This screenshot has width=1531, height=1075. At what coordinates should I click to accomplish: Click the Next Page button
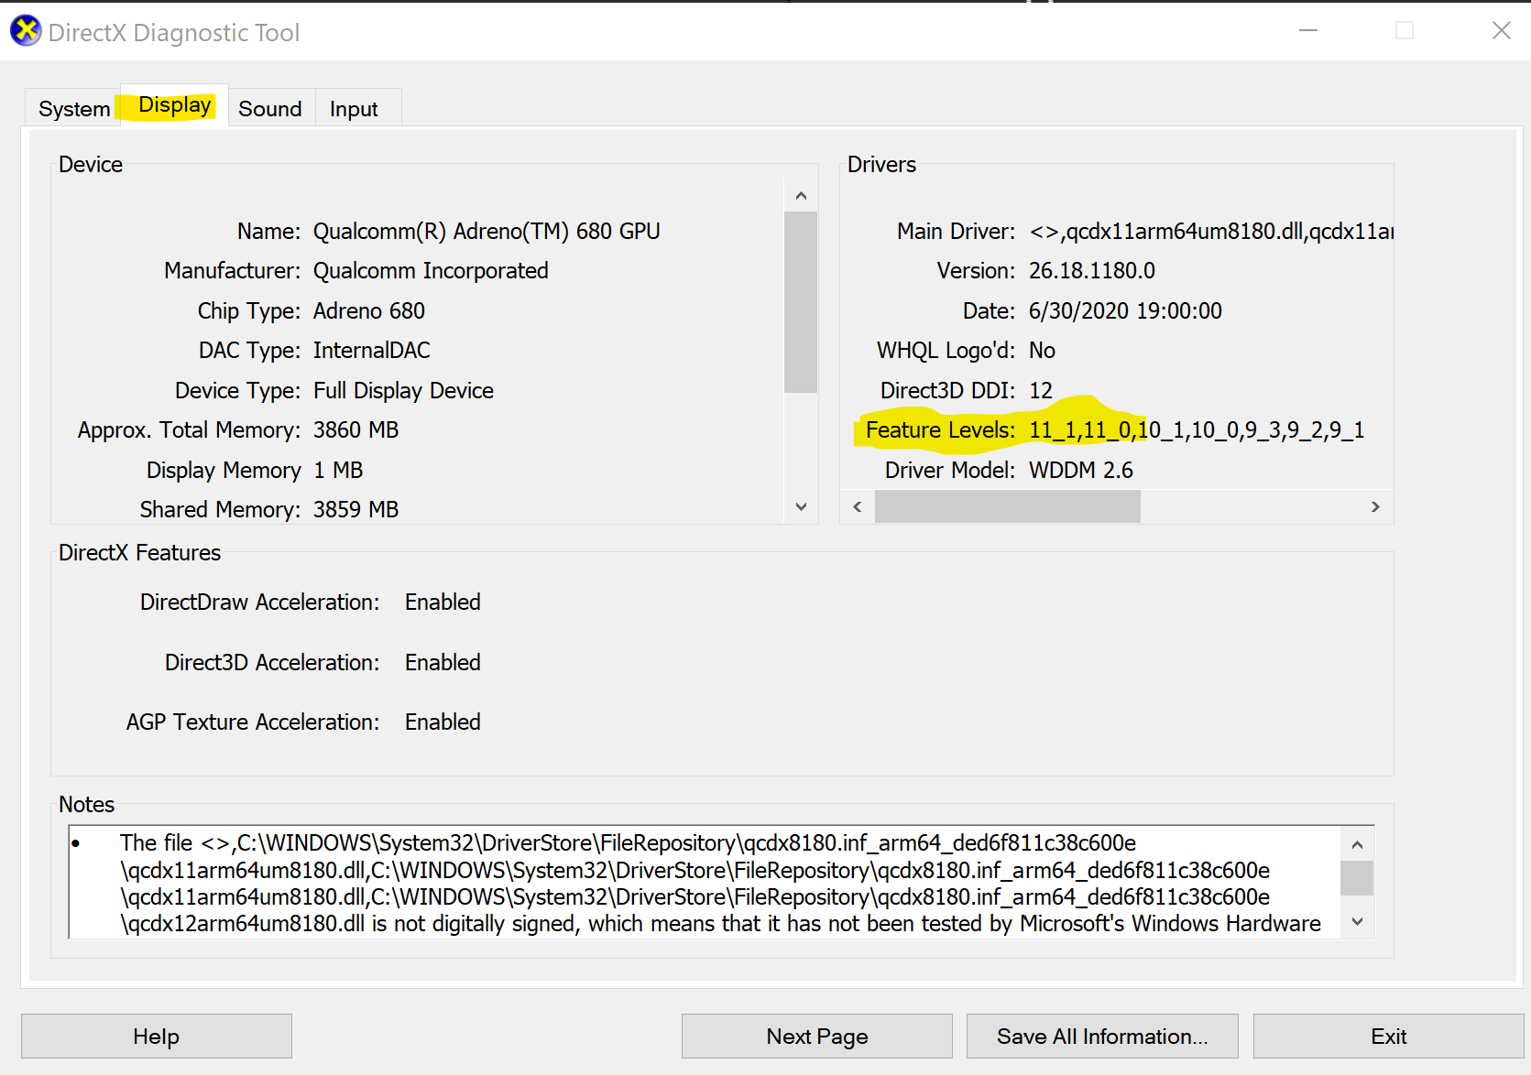tap(817, 1037)
